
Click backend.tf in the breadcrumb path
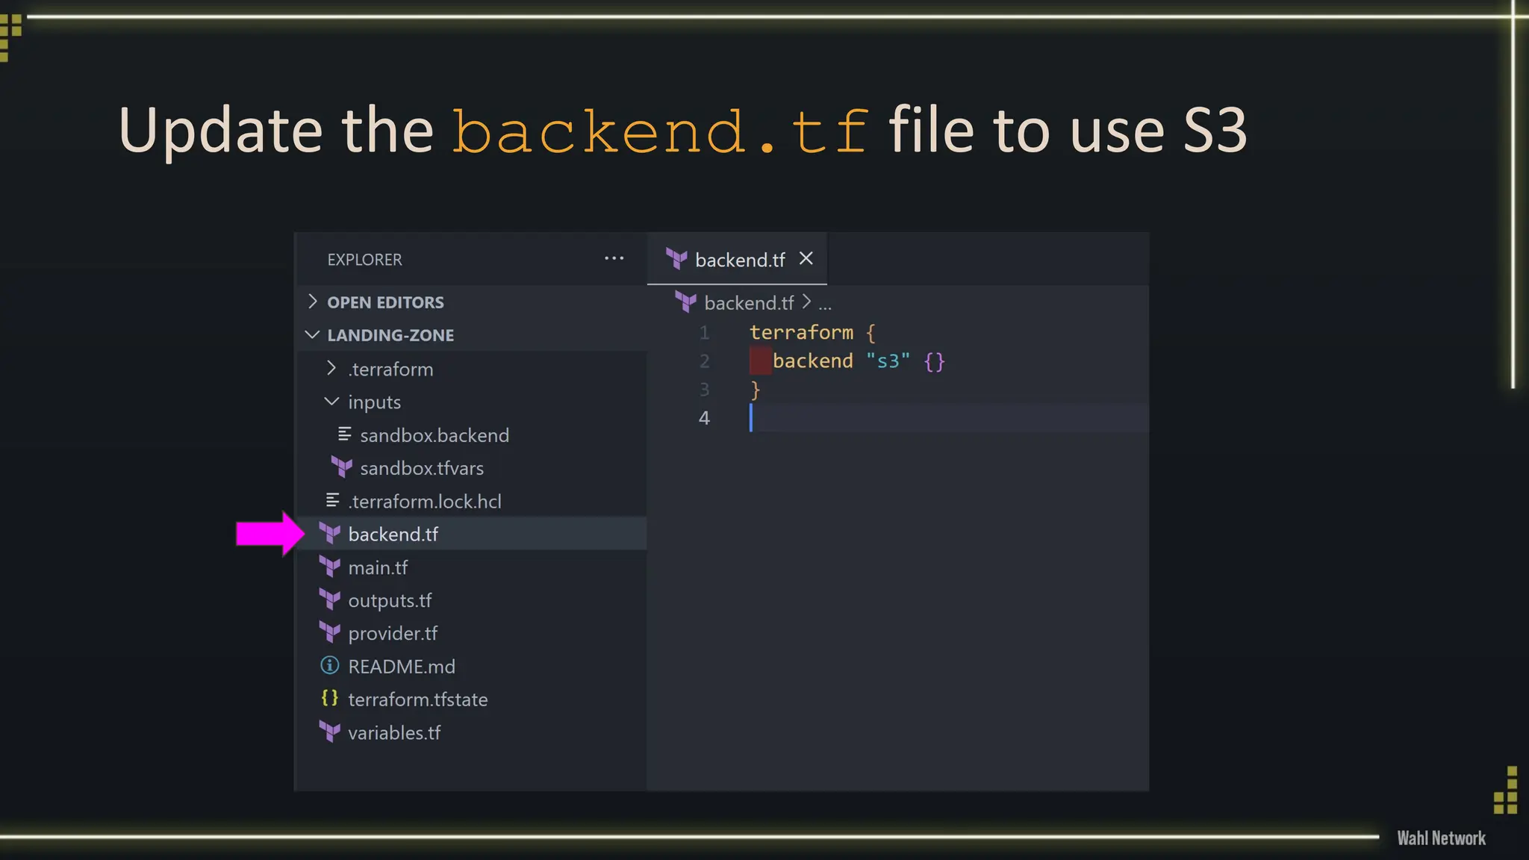[x=750, y=303]
